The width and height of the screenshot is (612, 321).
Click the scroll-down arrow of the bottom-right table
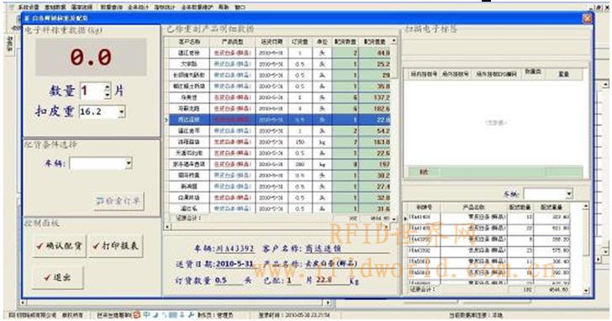(x=586, y=291)
